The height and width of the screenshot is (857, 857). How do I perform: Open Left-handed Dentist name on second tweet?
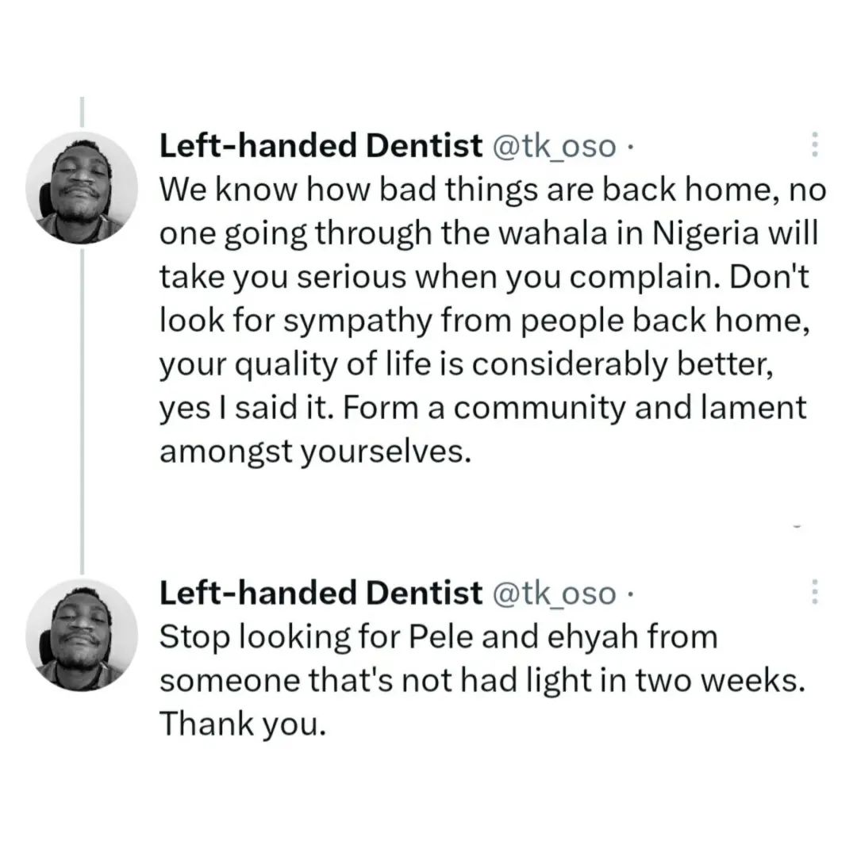coord(321,592)
